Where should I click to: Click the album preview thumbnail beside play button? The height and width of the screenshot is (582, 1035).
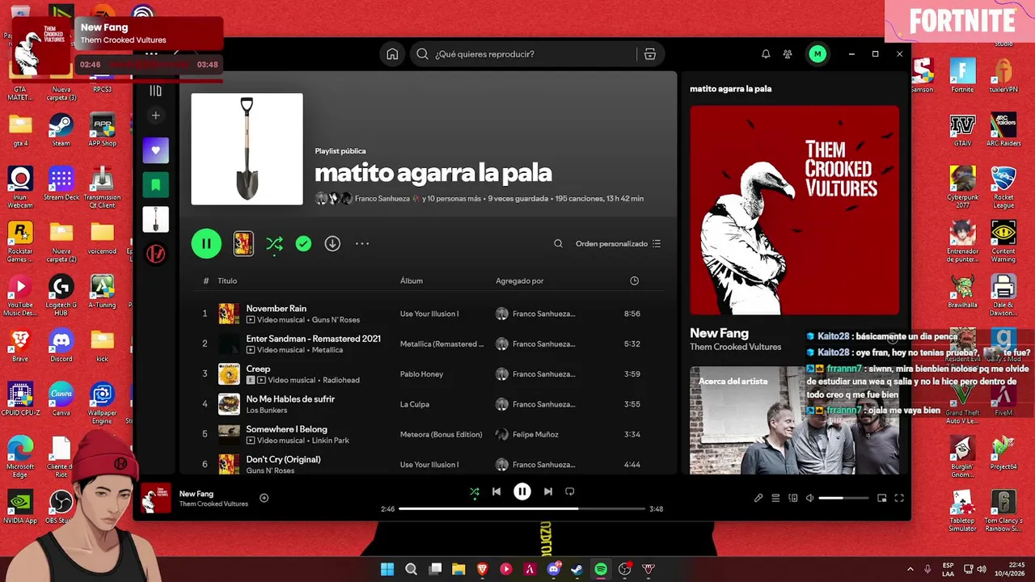[243, 243]
